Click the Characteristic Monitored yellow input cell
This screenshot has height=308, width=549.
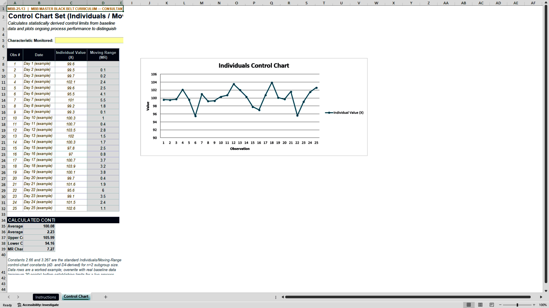[x=89, y=40]
